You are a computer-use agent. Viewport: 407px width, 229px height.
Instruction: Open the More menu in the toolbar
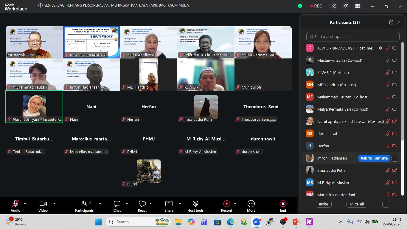(251, 206)
